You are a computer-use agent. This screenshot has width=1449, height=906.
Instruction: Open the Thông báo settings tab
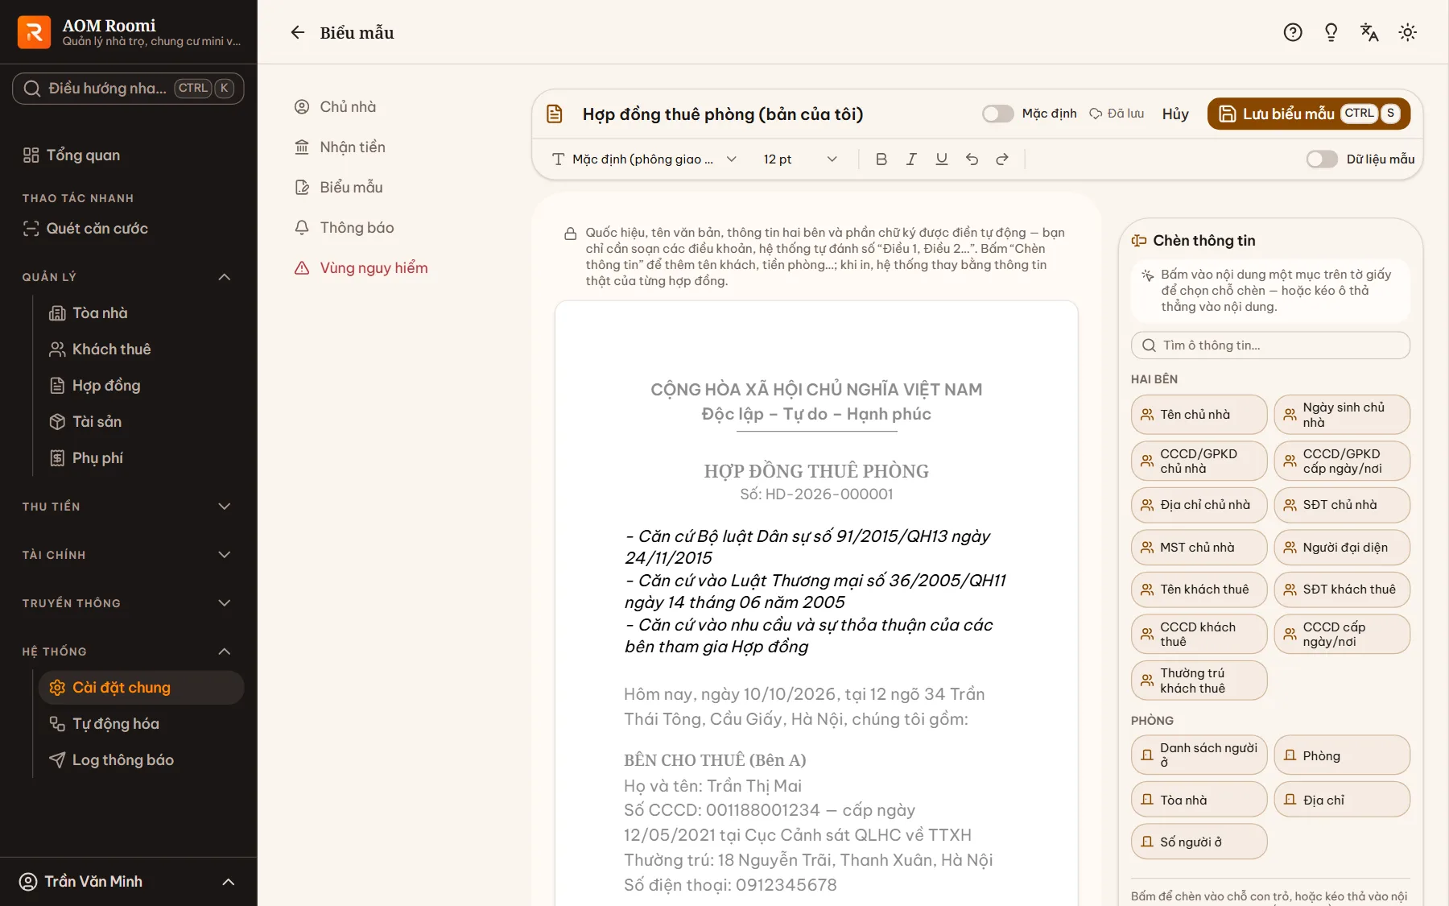357,228
